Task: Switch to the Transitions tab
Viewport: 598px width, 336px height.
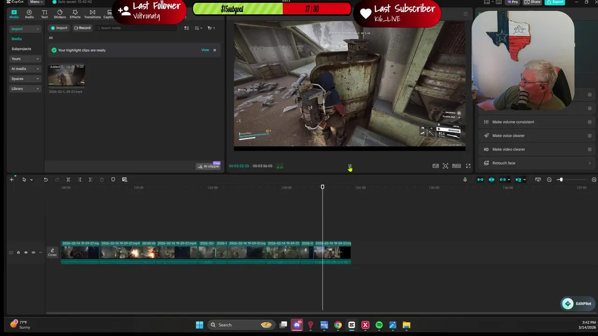Action: point(93,14)
